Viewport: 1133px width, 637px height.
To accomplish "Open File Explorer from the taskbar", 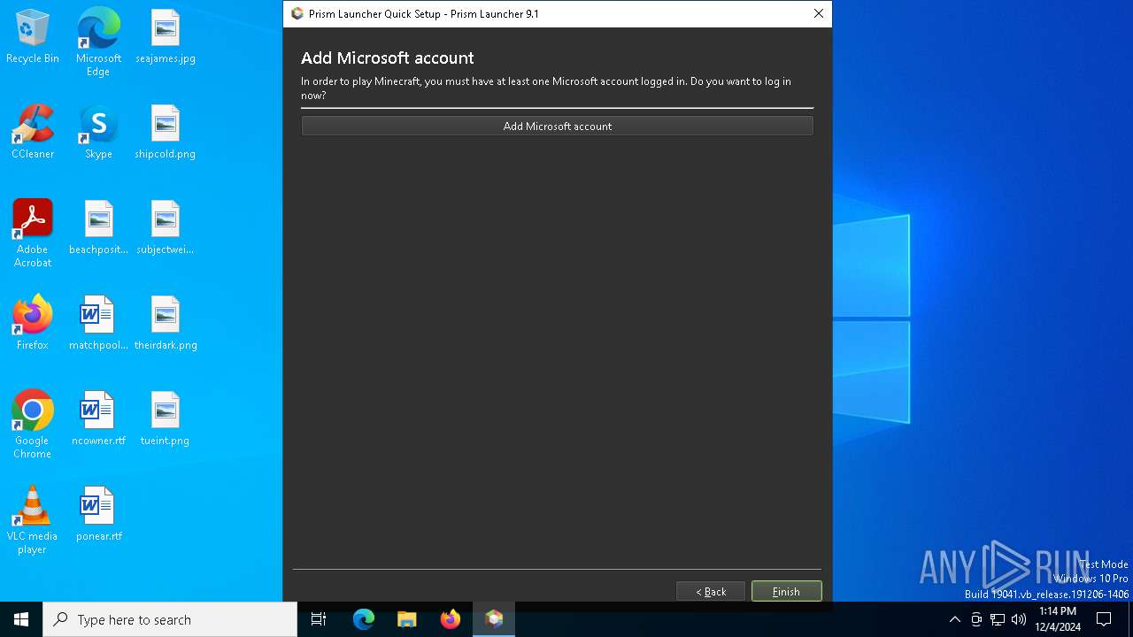I will [x=407, y=619].
